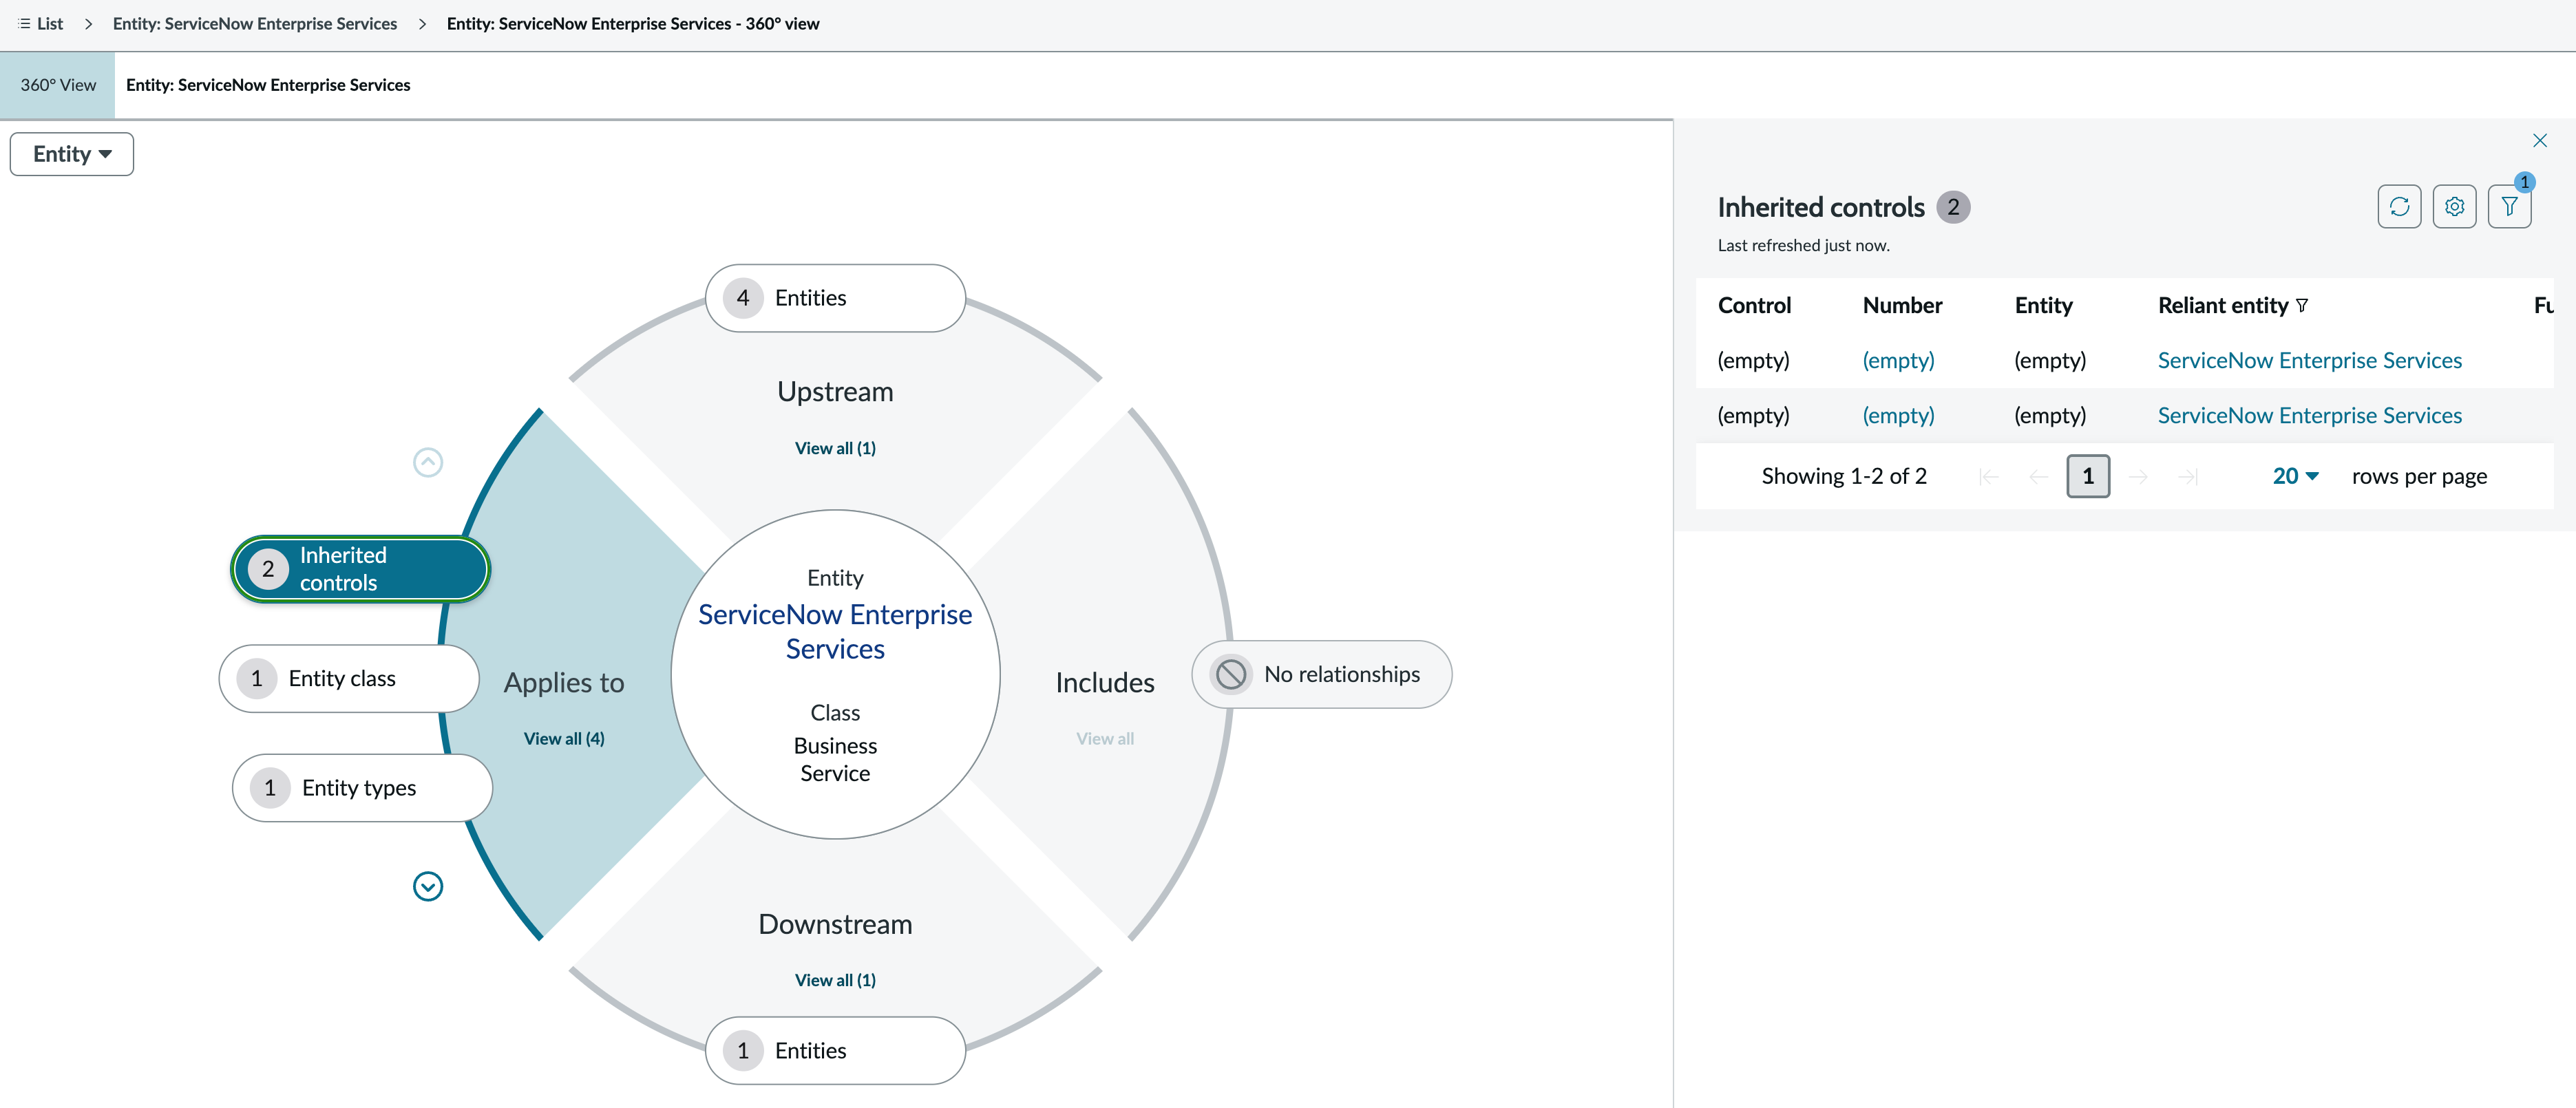Click View all (1) under Downstream
This screenshot has width=2576, height=1108.
tap(835, 980)
